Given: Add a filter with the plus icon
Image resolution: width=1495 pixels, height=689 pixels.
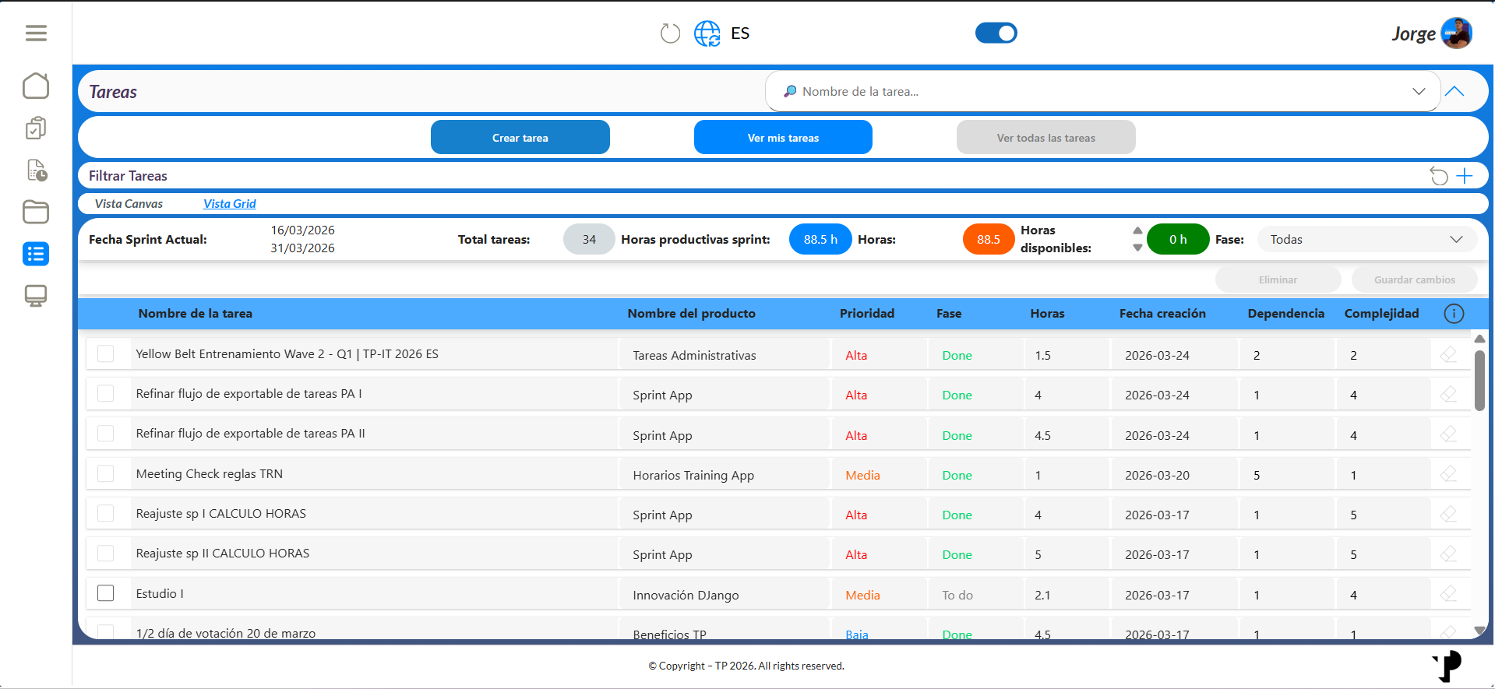Looking at the screenshot, I should 1465,176.
